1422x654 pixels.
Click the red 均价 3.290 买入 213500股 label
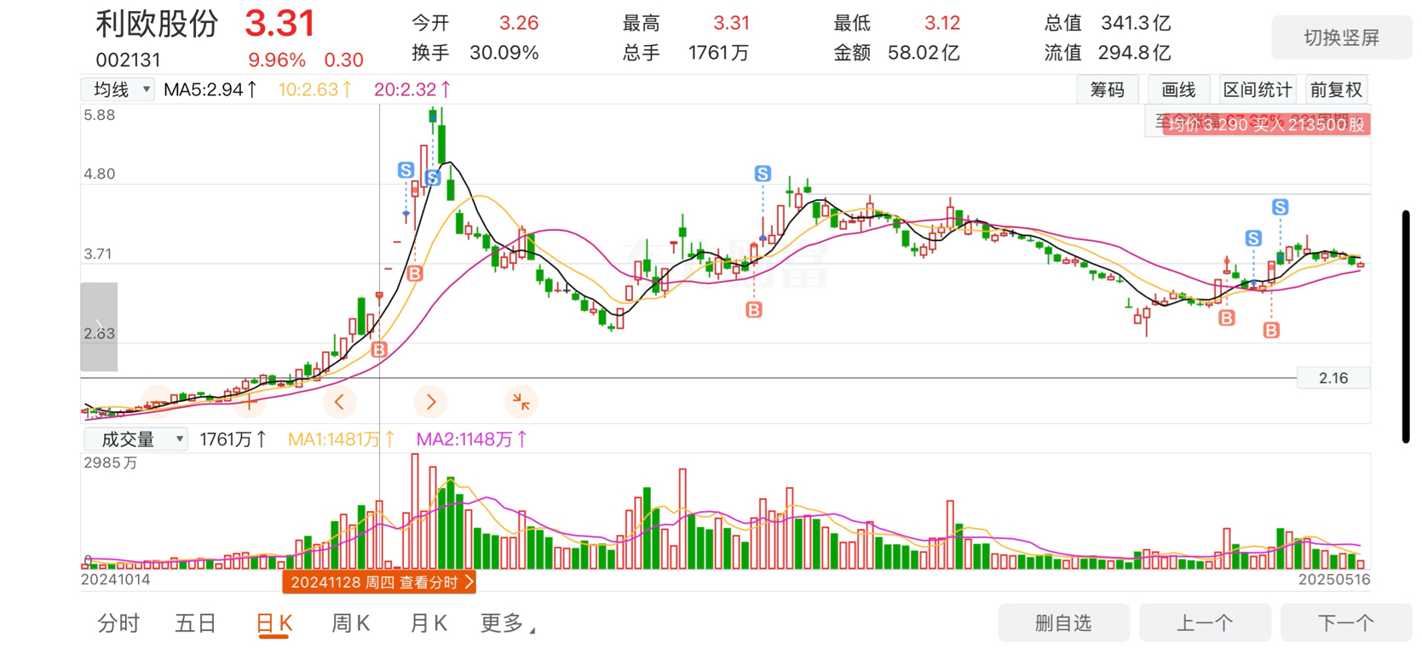[1266, 125]
